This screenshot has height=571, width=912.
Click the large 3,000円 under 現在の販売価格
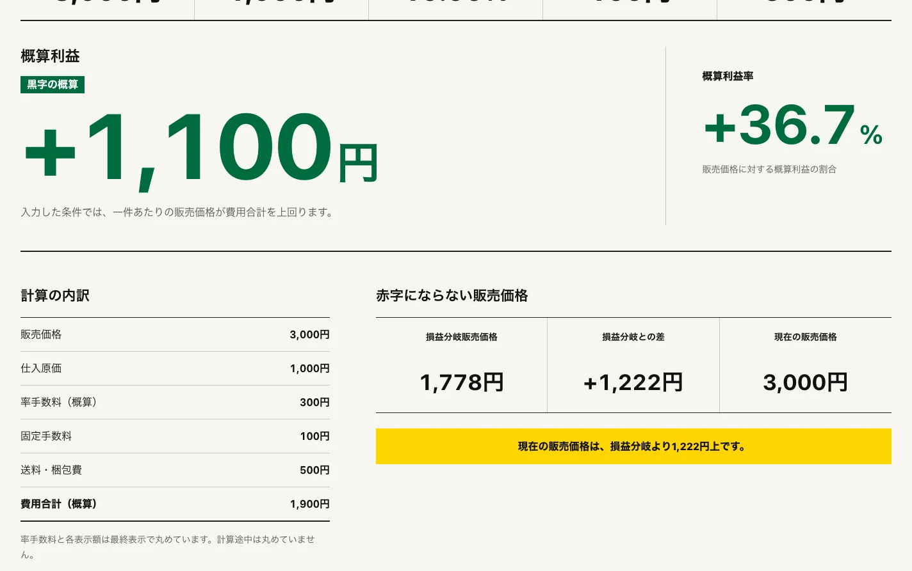pyautogui.click(x=806, y=382)
